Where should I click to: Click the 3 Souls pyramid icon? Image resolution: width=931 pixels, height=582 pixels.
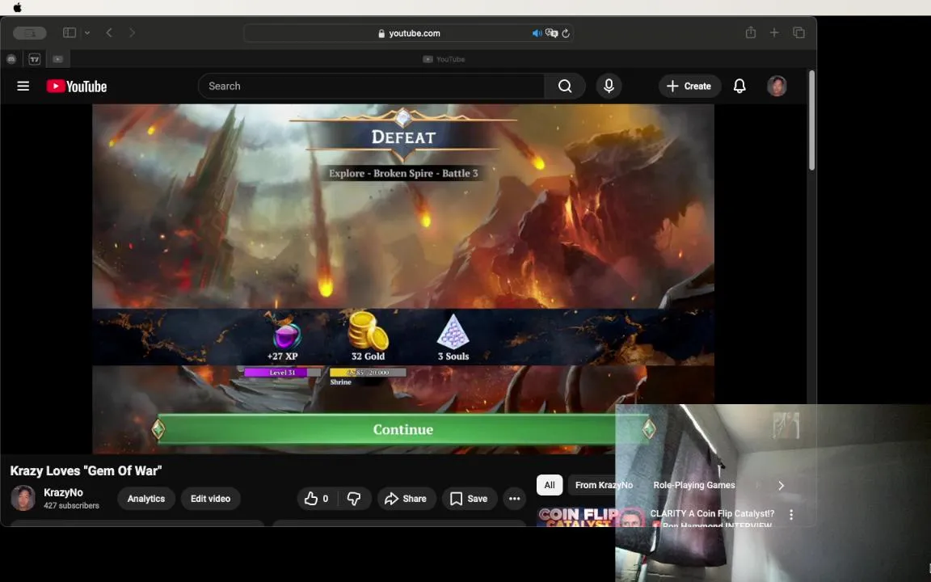[x=453, y=331]
